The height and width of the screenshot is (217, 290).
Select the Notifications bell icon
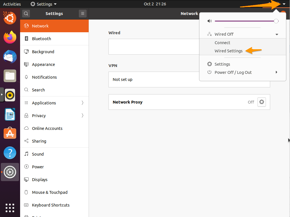pyautogui.click(x=26, y=77)
